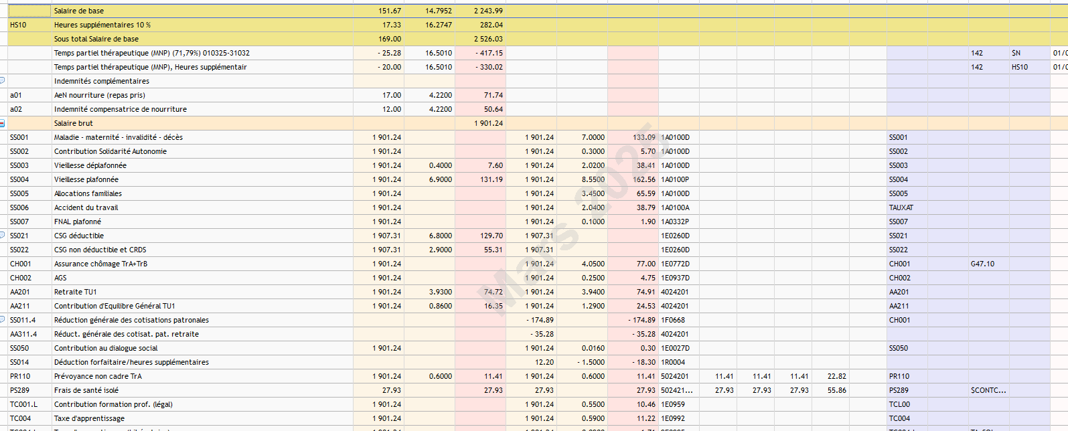Click the 'Frais de santé isolé' label

click(86, 390)
